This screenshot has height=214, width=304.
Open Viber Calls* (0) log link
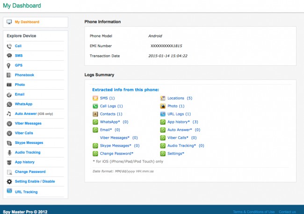click(182, 138)
